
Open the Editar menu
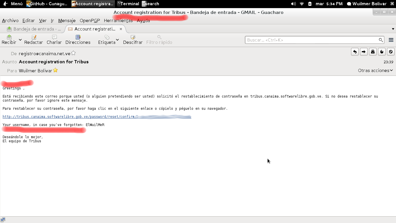point(29,21)
